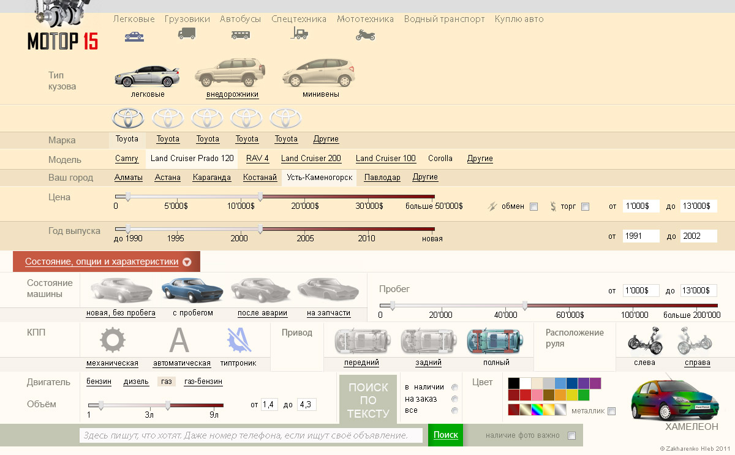This screenshot has width=735, height=455.
Task: Enable the обмен checkbox
Action: (x=533, y=206)
